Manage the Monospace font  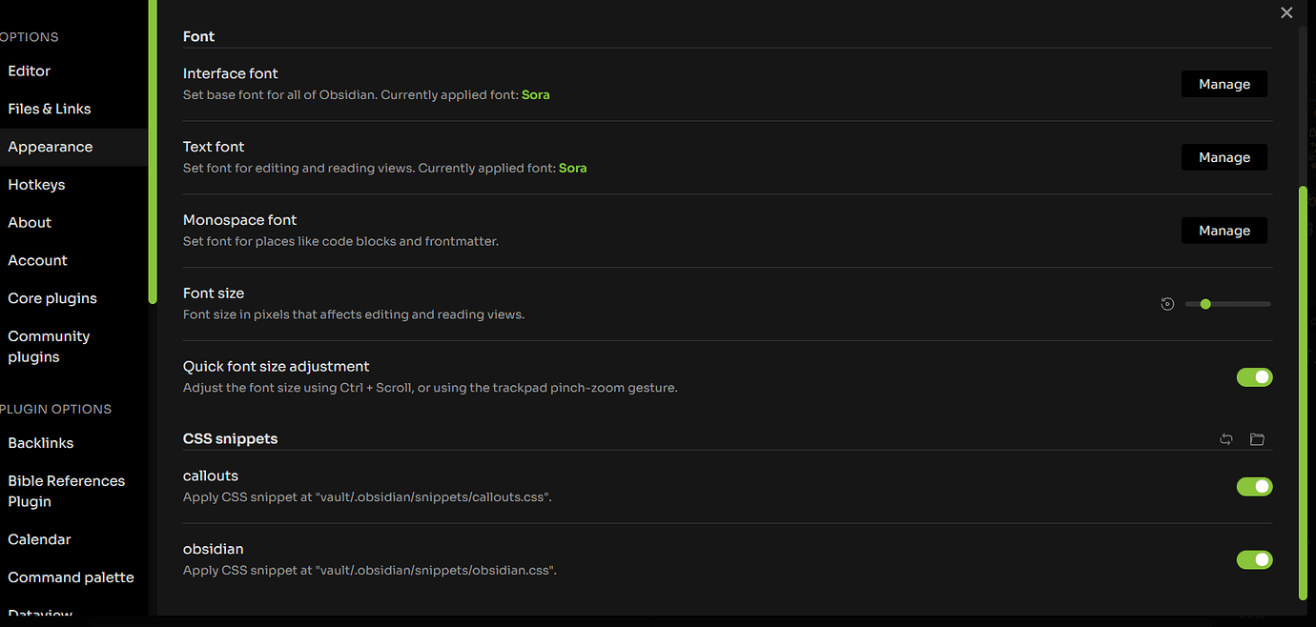tap(1223, 230)
